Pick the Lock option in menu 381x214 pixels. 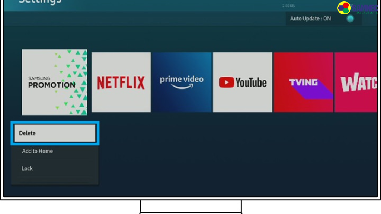point(27,168)
